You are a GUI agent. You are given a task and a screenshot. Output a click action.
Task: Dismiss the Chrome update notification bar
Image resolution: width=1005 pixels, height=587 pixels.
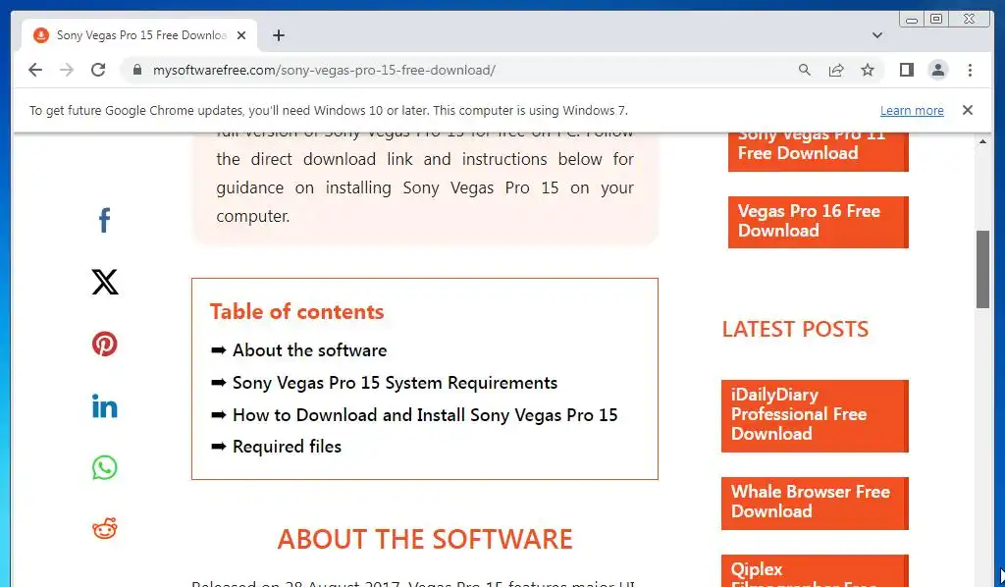tap(967, 110)
